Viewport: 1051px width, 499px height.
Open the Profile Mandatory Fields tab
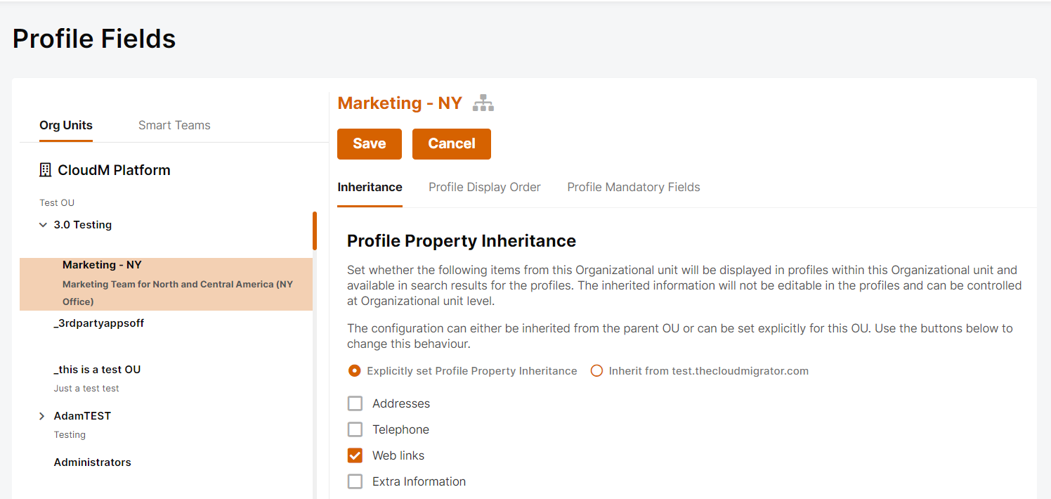634,187
